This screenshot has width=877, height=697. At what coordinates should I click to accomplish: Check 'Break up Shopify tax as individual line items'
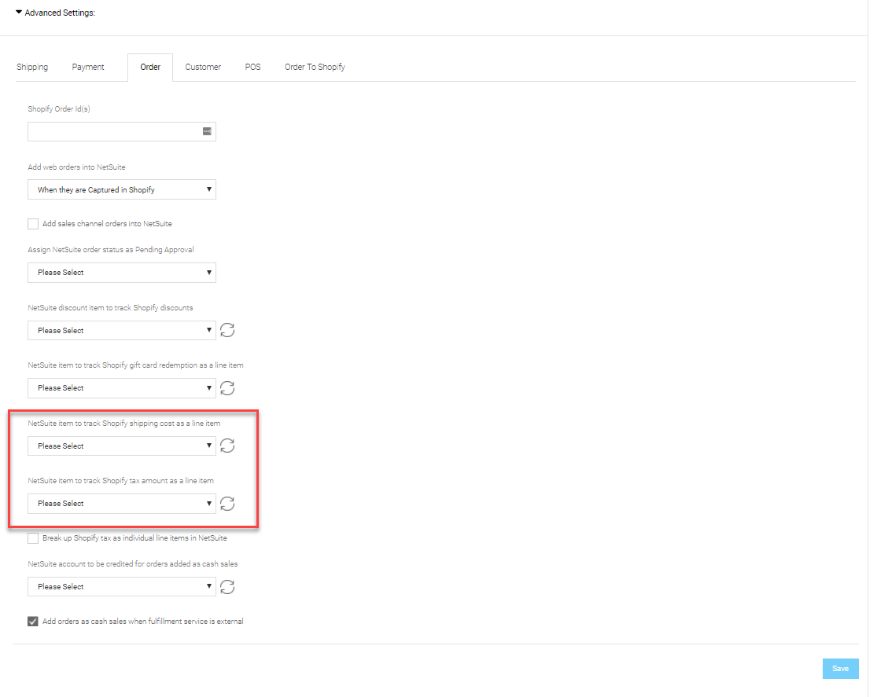(x=32, y=537)
